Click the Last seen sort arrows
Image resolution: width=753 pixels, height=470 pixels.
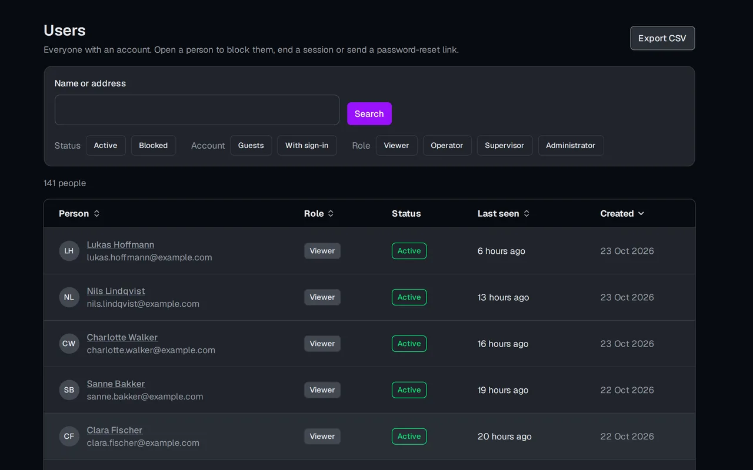pos(527,213)
